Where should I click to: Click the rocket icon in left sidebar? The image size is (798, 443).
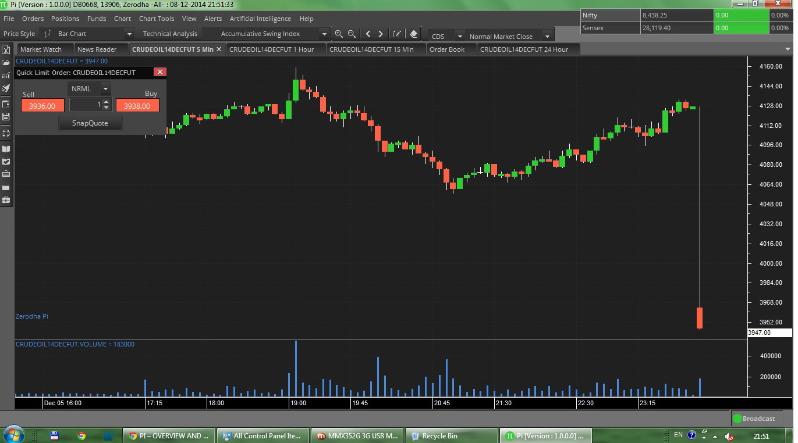point(6,88)
